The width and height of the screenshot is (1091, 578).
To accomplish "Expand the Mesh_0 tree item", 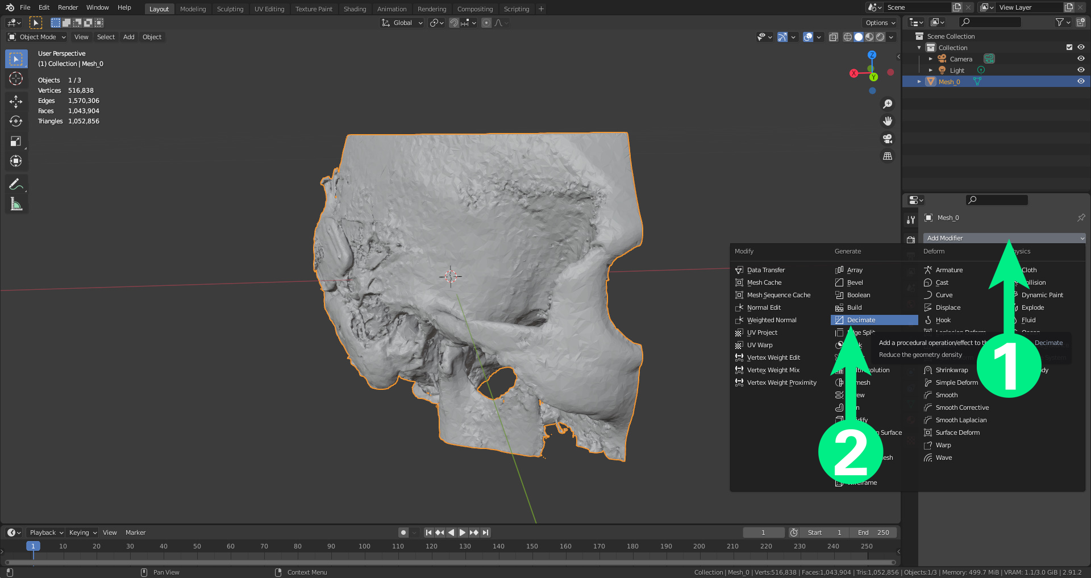I will coord(919,81).
